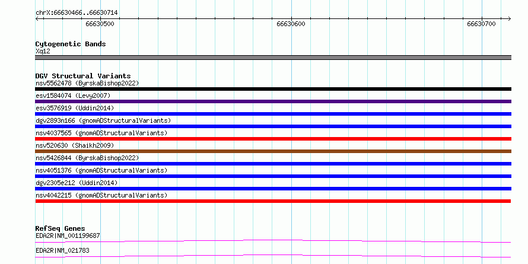Click the magenta EDA2R NM_001199687 transcript line
The width and height of the screenshot is (528, 264).
pyautogui.click(x=273, y=241)
